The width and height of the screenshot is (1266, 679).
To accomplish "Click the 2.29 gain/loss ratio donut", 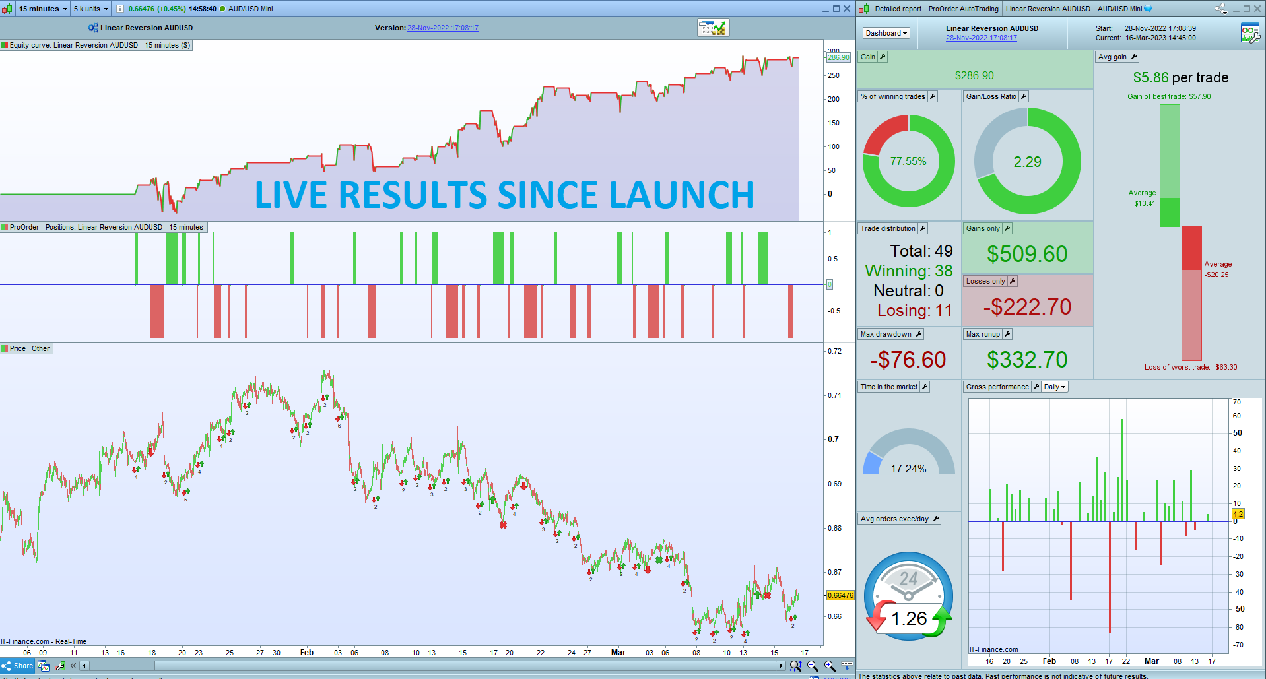I will click(1028, 161).
